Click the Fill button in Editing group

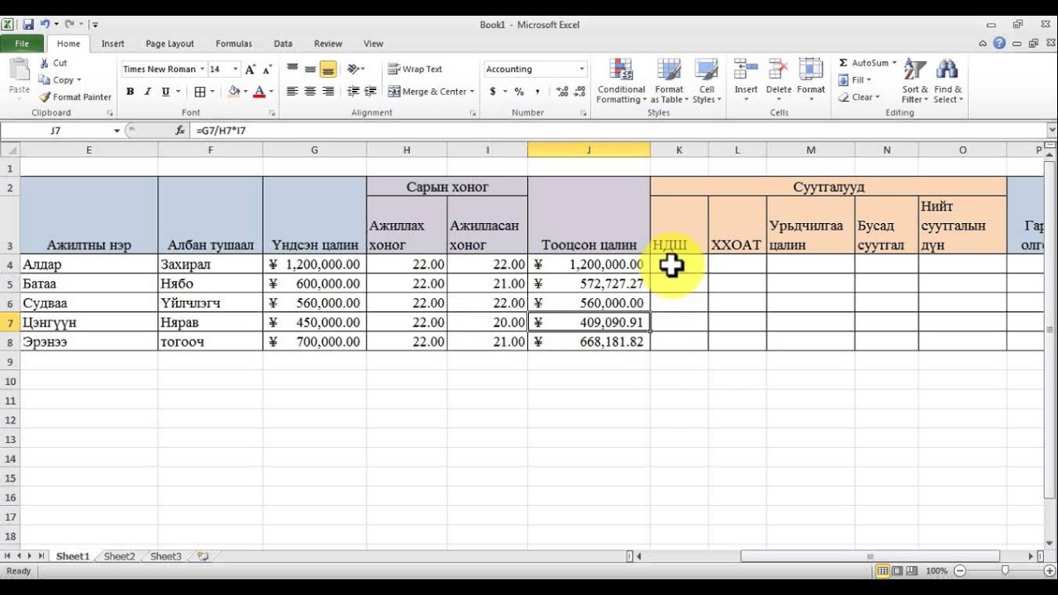854,80
